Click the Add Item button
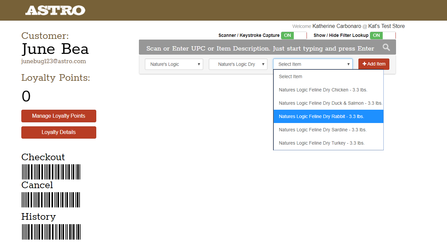This screenshot has width=447, height=251. [x=374, y=64]
